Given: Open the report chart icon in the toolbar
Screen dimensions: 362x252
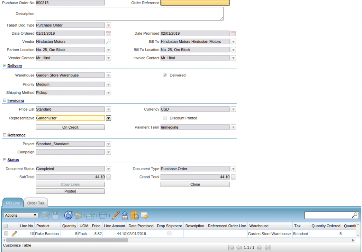Looking at the screenshot, I should pos(134,215).
